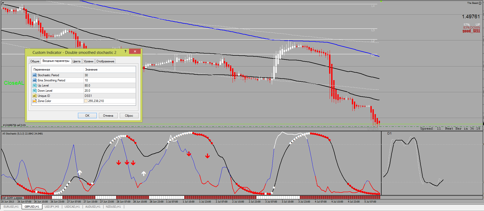Click the smiley Expert Advisor icon beside The Beast
Viewport: 484px width, 211px height.
tap(480, 3)
